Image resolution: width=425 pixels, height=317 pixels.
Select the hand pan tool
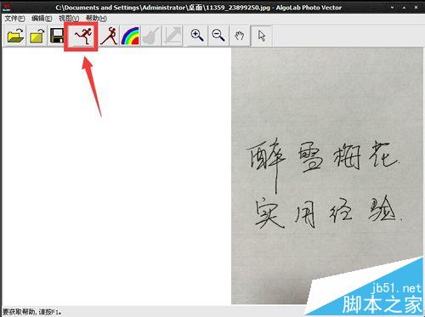(x=240, y=36)
